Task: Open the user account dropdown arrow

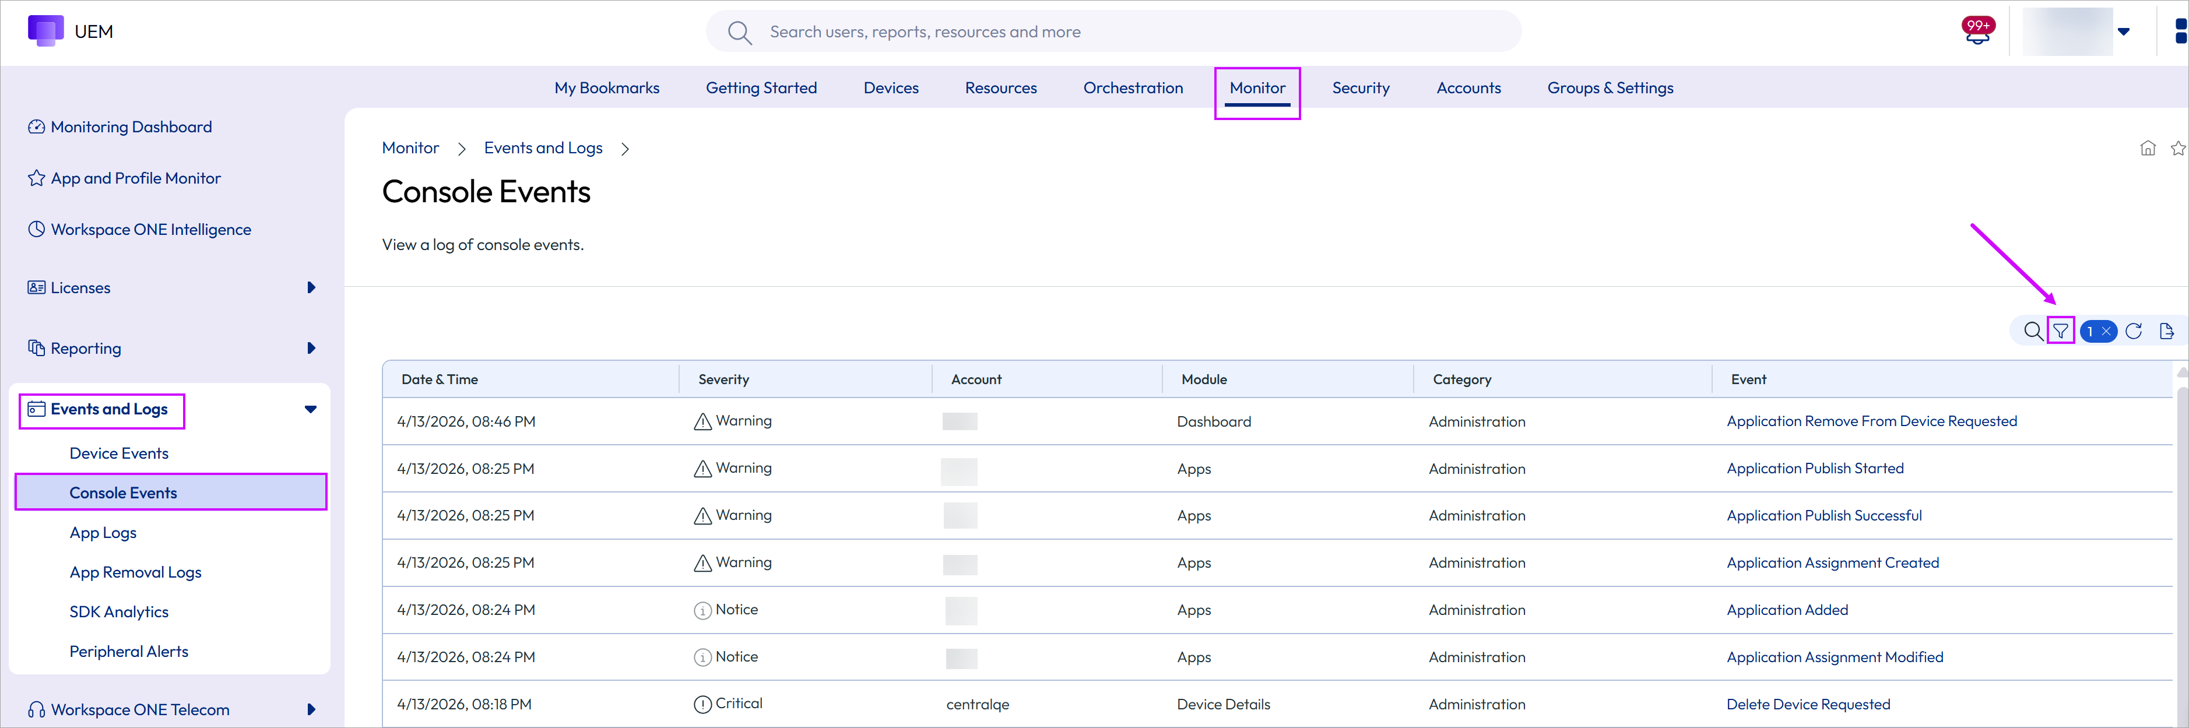Action: coord(2124,32)
